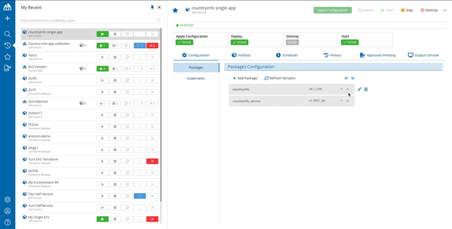Open the recent history sidebar icon
This screenshot has width=452, height=229.
(8, 45)
